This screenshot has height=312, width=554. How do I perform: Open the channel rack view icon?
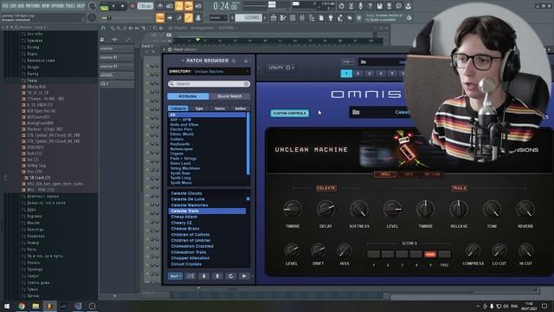point(293,17)
